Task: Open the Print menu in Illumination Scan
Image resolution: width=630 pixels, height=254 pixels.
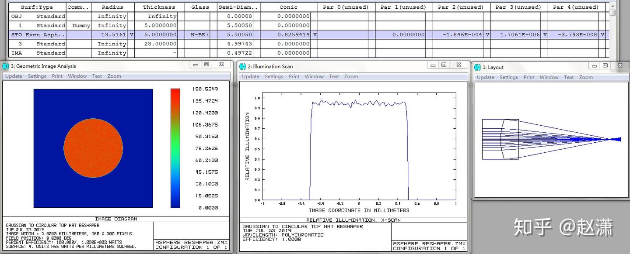Action: coord(294,76)
